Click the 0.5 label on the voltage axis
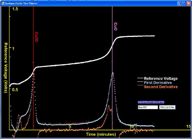Viewport: 192px width, 139px height. pyautogui.click(x=15, y=89)
